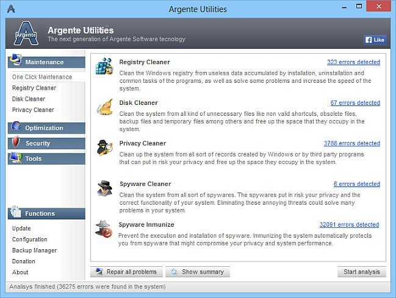396x298 pixels.
Task: Click the 32091 errors detected link
Action: (350, 225)
